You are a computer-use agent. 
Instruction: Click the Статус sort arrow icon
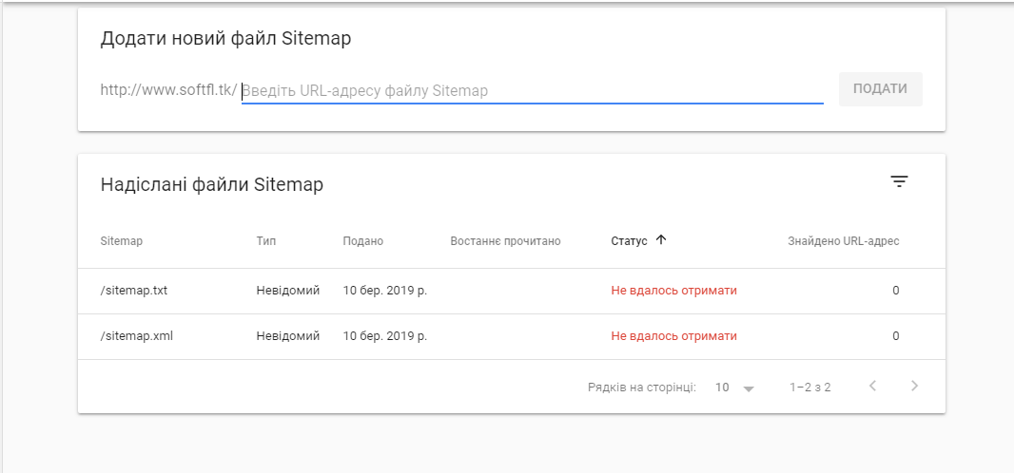pos(661,240)
